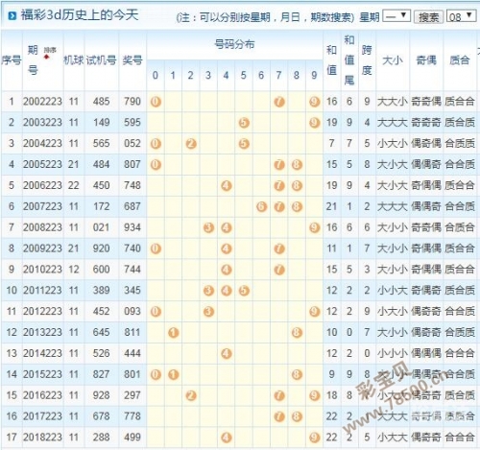Click 合质质 in row 2004223
The image size is (480, 450).
460,143
